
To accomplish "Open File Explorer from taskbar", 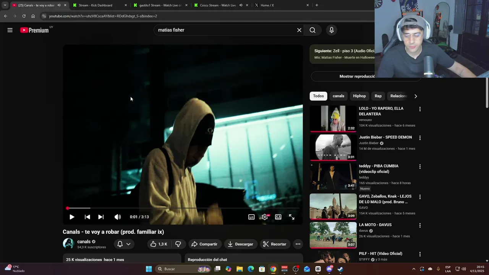I will (x=240, y=269).
